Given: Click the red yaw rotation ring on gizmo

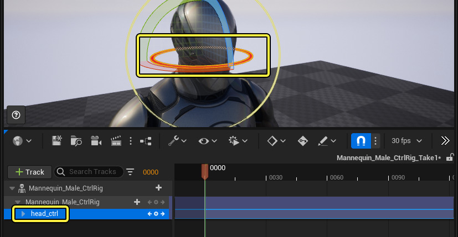Looking at the screenshot, I should click(x=201, y=67).
